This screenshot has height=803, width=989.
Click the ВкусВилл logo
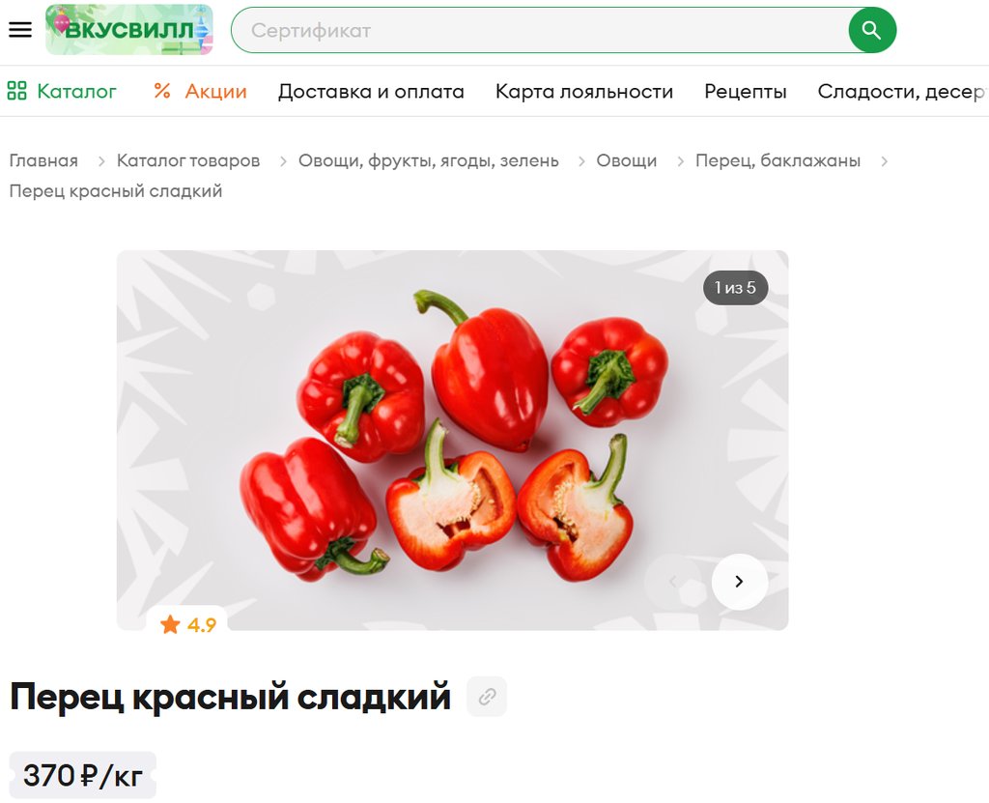129,30
